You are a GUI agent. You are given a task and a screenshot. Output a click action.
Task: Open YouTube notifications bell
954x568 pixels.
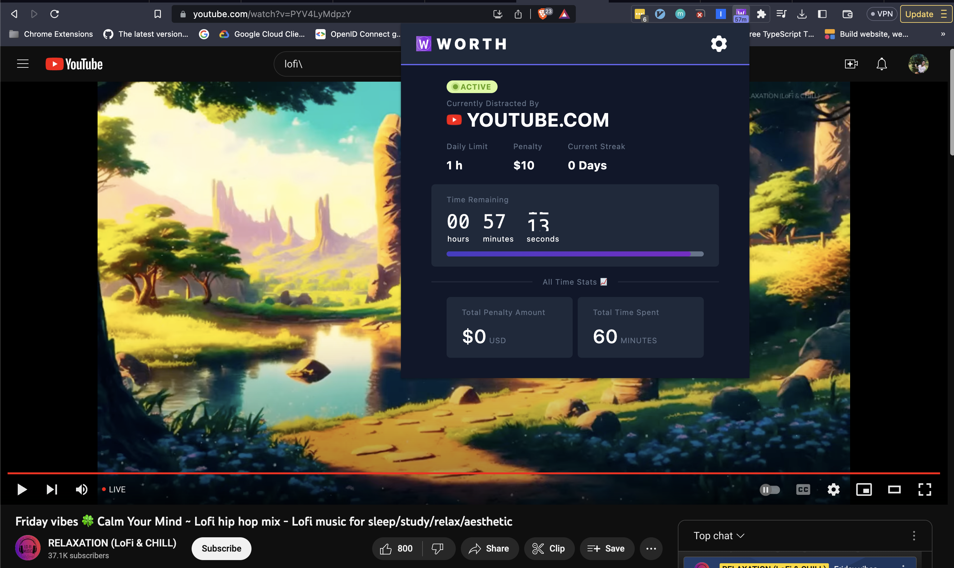click(x=881, y=64)
